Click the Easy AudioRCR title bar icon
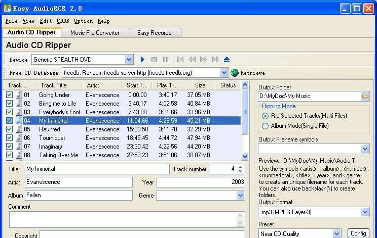The image size is (377, 238). tap(7, 8)
